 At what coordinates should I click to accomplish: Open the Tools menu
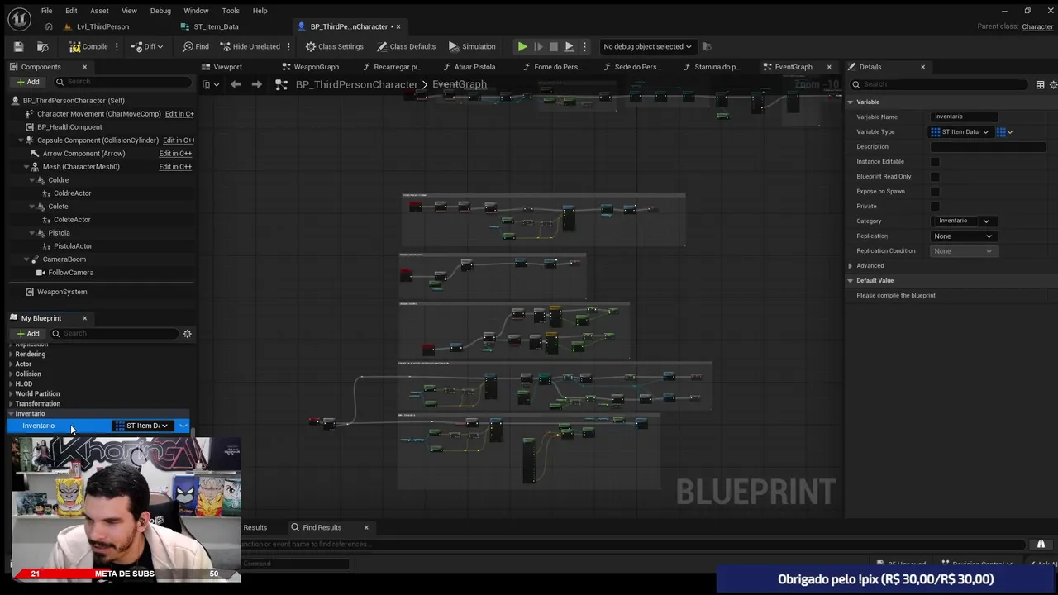tap(231, 11)
